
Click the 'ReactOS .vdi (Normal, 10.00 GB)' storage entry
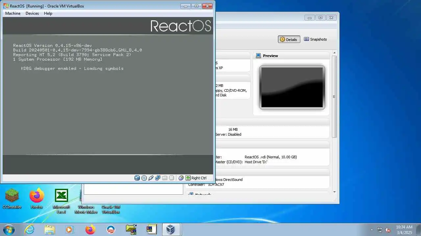click(x=271, y=157)
